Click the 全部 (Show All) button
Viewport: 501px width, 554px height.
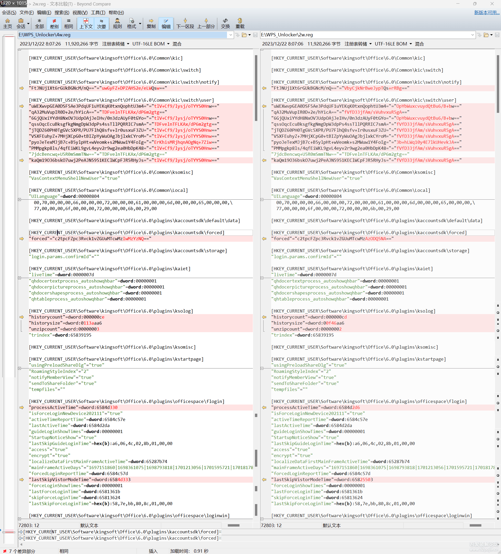coord(39,23)
